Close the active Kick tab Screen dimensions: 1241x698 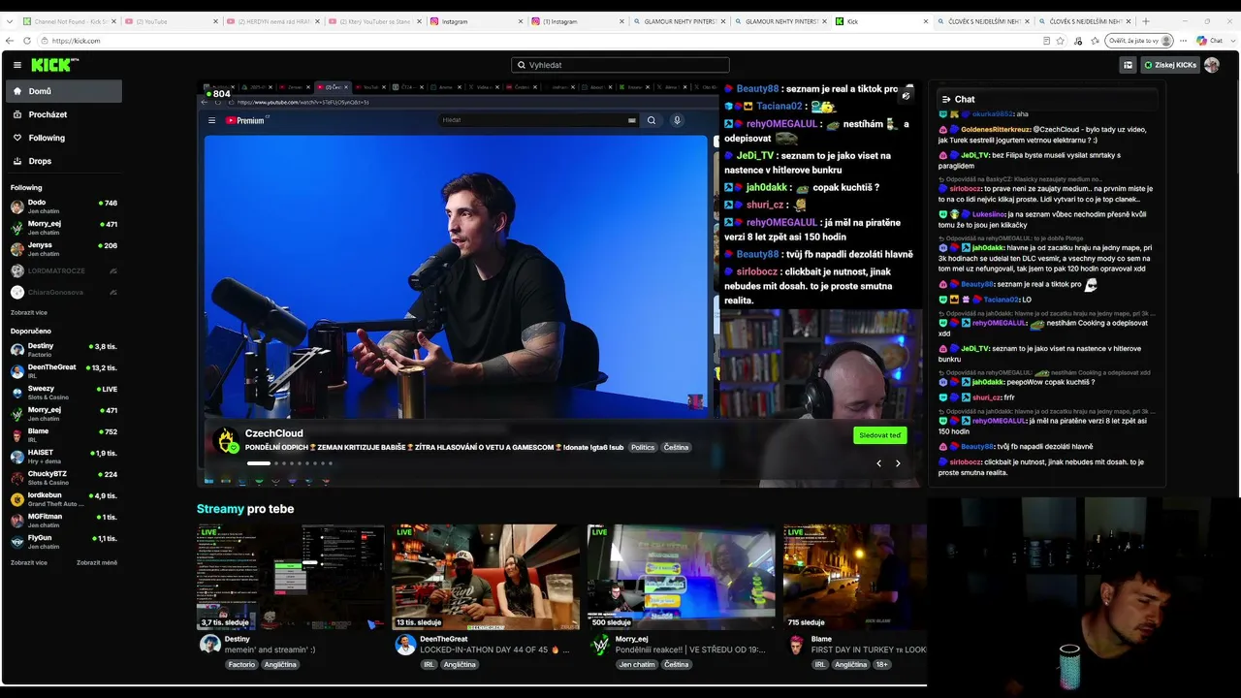point(925,21)
